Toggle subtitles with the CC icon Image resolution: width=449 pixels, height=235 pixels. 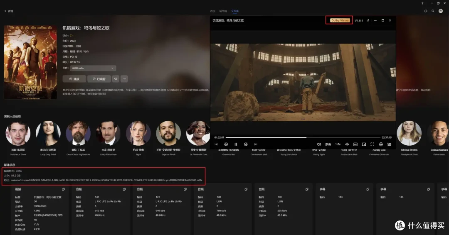coord(355,144)
